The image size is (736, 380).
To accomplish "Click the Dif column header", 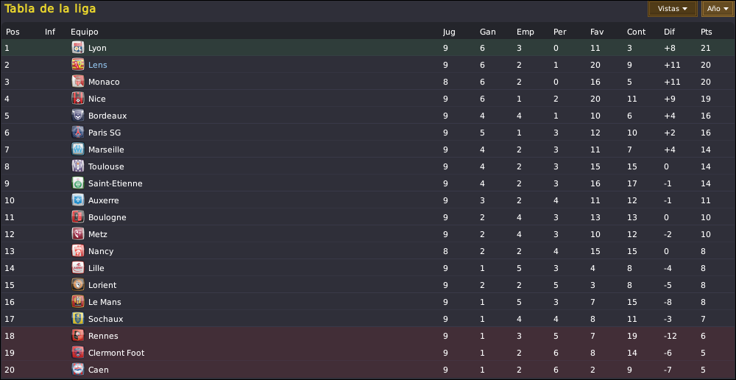I will [669, 32].
